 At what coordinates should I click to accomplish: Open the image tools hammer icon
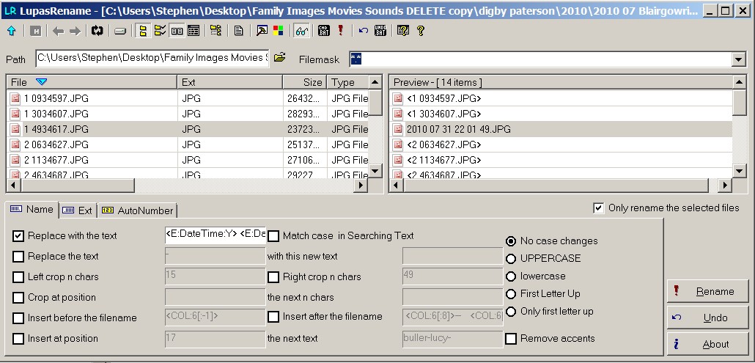pyautogui.click(x=262, y=32)
